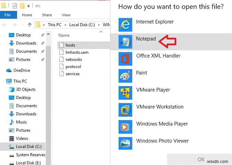Image resolution: width=232 pixels, height=165 pixels.
Task: Select Local Disk (C:) in navigation pane
Action: click(23, 147)
